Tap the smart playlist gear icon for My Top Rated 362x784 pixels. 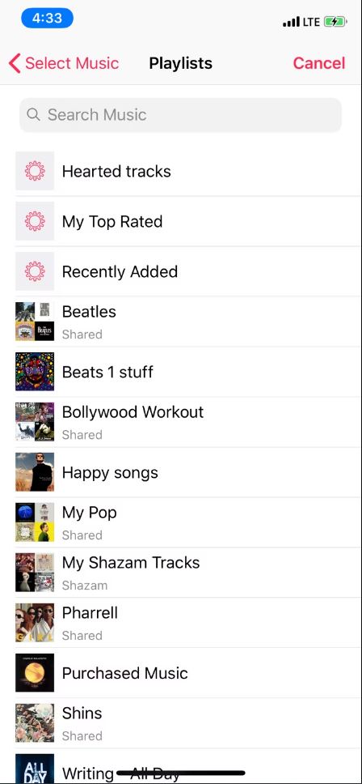(35, 221)
